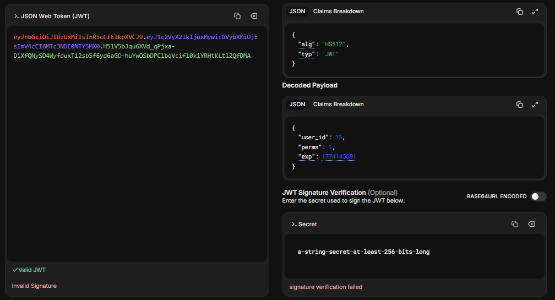Enable the Base64URL Encoded switch

click(x=538, y=197)
